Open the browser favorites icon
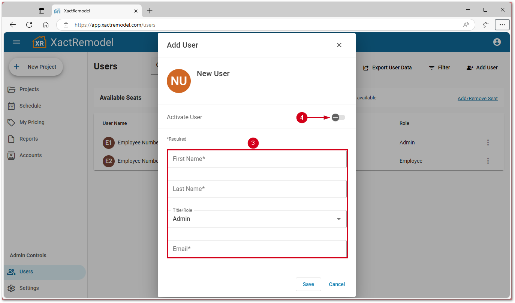Image resolution: width=515 pixels, height=303 pixels. coord(486,25)
